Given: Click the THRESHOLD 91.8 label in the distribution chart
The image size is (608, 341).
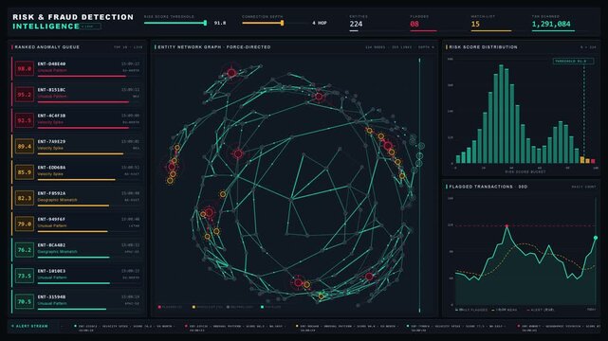Looking at the screenshot, I should tap(573, 62).
